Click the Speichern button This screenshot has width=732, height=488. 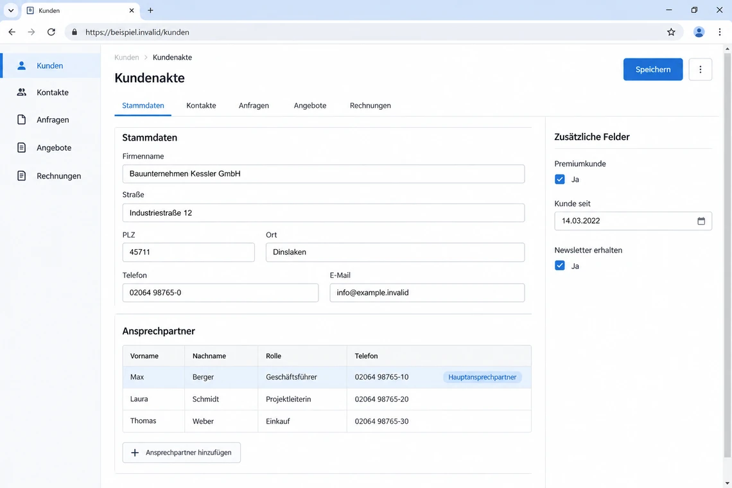click(652, 69)
